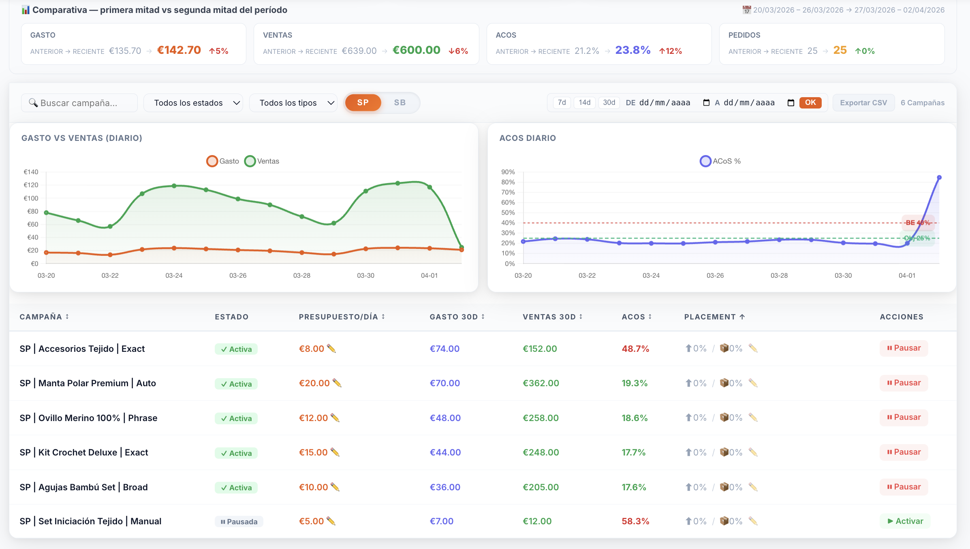Screen dimensions: 970x549
Task: Select the 30d date range tab
Action: (x=609, y=102)
